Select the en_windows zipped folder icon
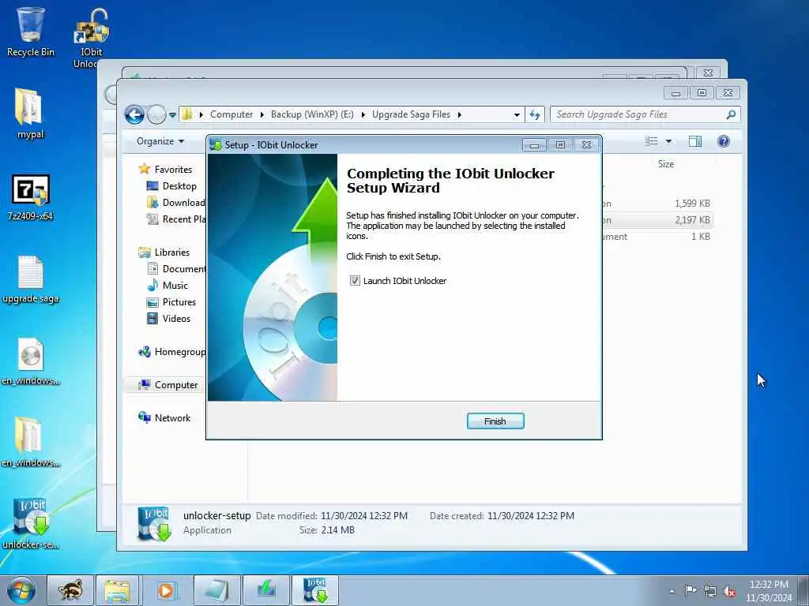This screenshot has width=809, height=606. point(30,442)
